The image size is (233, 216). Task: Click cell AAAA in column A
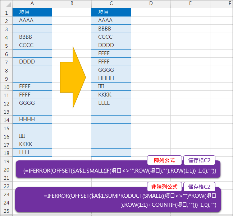[x=32, y=20]
